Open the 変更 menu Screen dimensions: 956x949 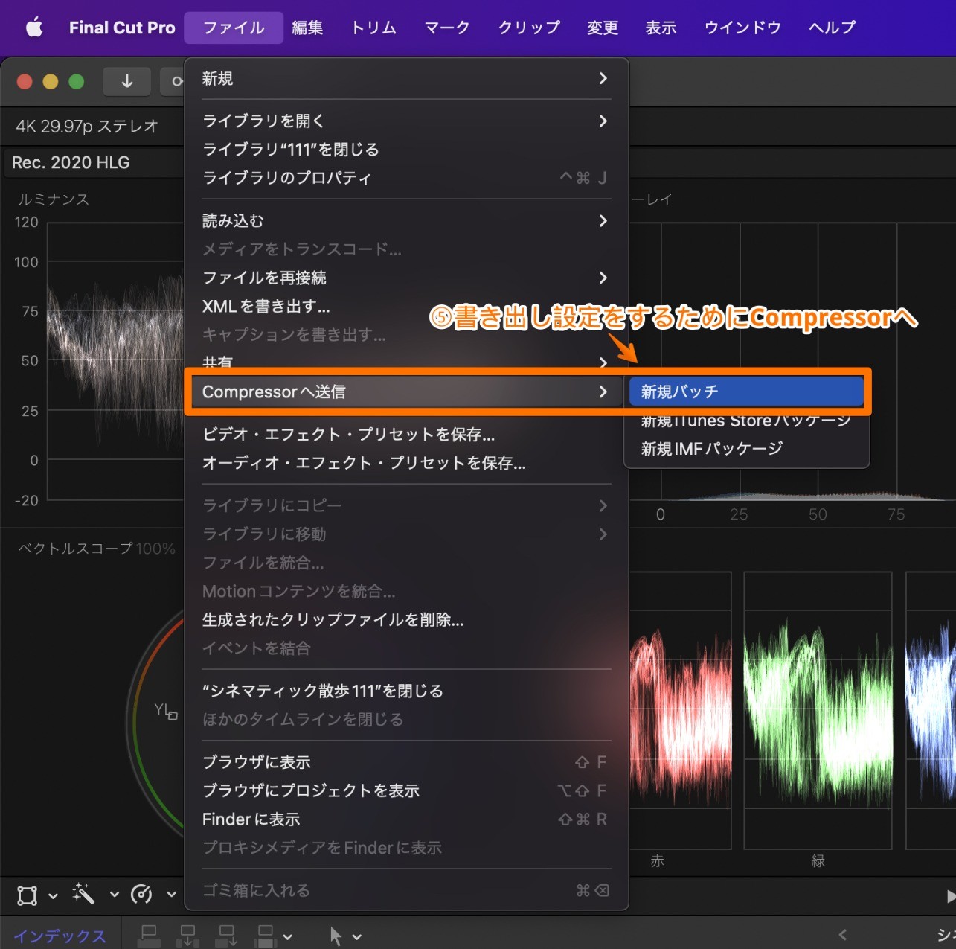tap(603, 28)
